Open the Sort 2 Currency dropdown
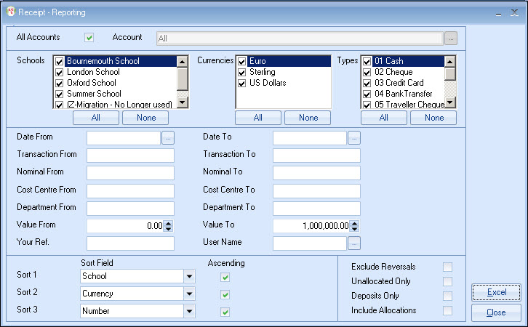Viewport: 528px width, 327px height. point(189,294)
